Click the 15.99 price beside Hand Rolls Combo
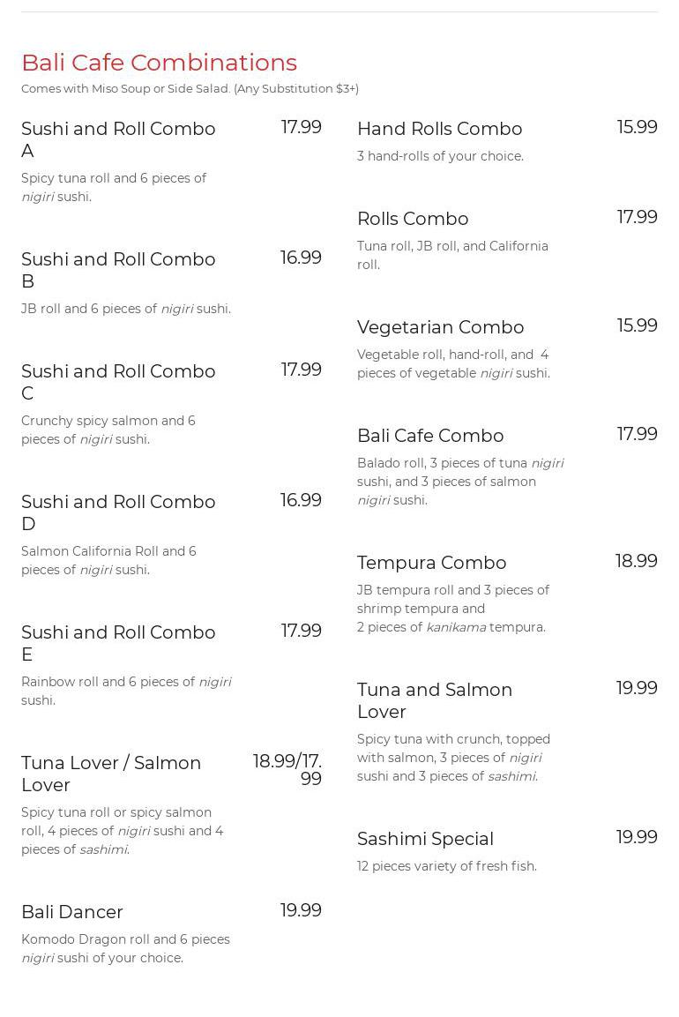 coord(637,127)
